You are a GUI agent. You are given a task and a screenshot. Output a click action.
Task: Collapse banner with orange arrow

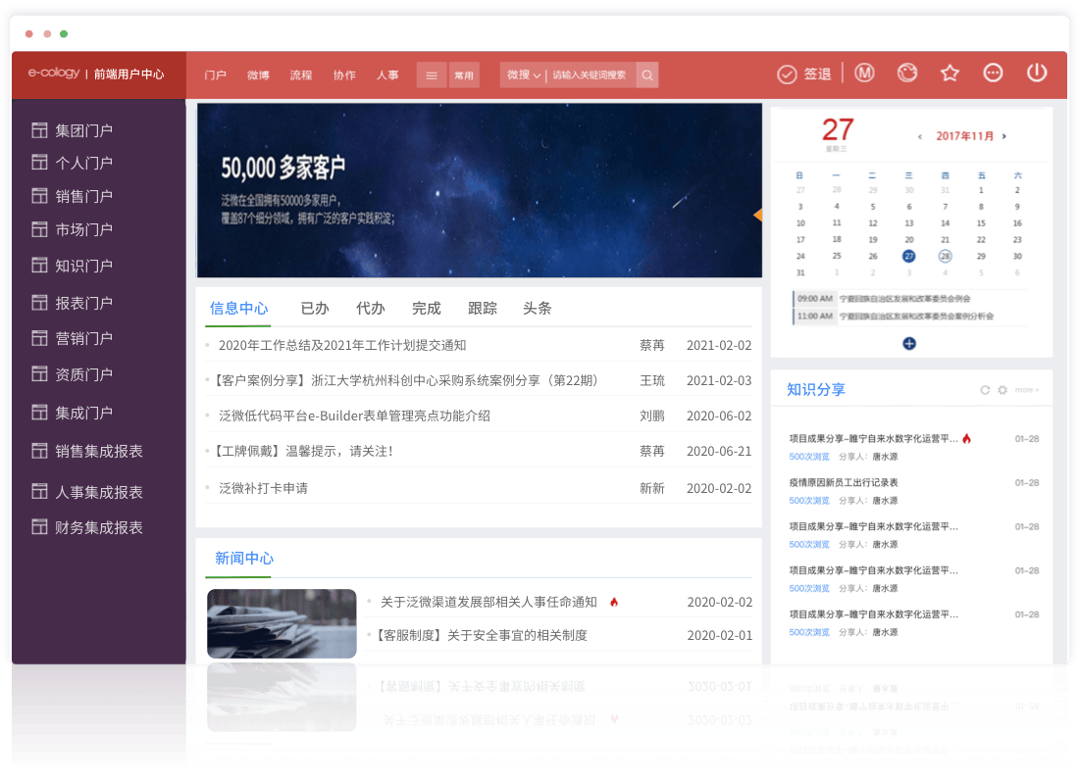[757, 215]
